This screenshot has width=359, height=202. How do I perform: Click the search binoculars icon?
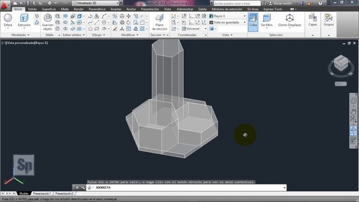click(264, 3)
